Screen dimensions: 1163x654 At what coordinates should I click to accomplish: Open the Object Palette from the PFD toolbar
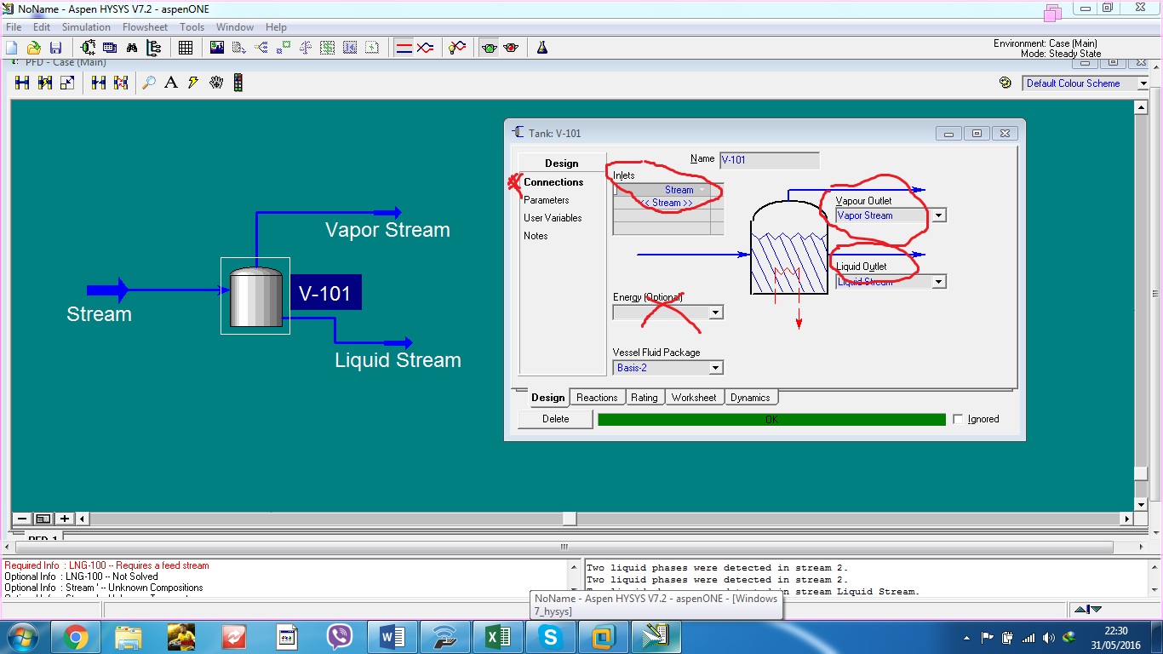coord(238,82)
